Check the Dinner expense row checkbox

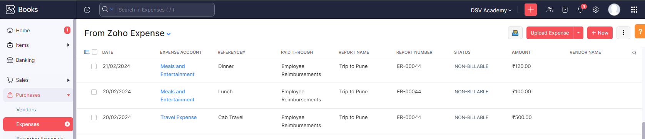94,66
